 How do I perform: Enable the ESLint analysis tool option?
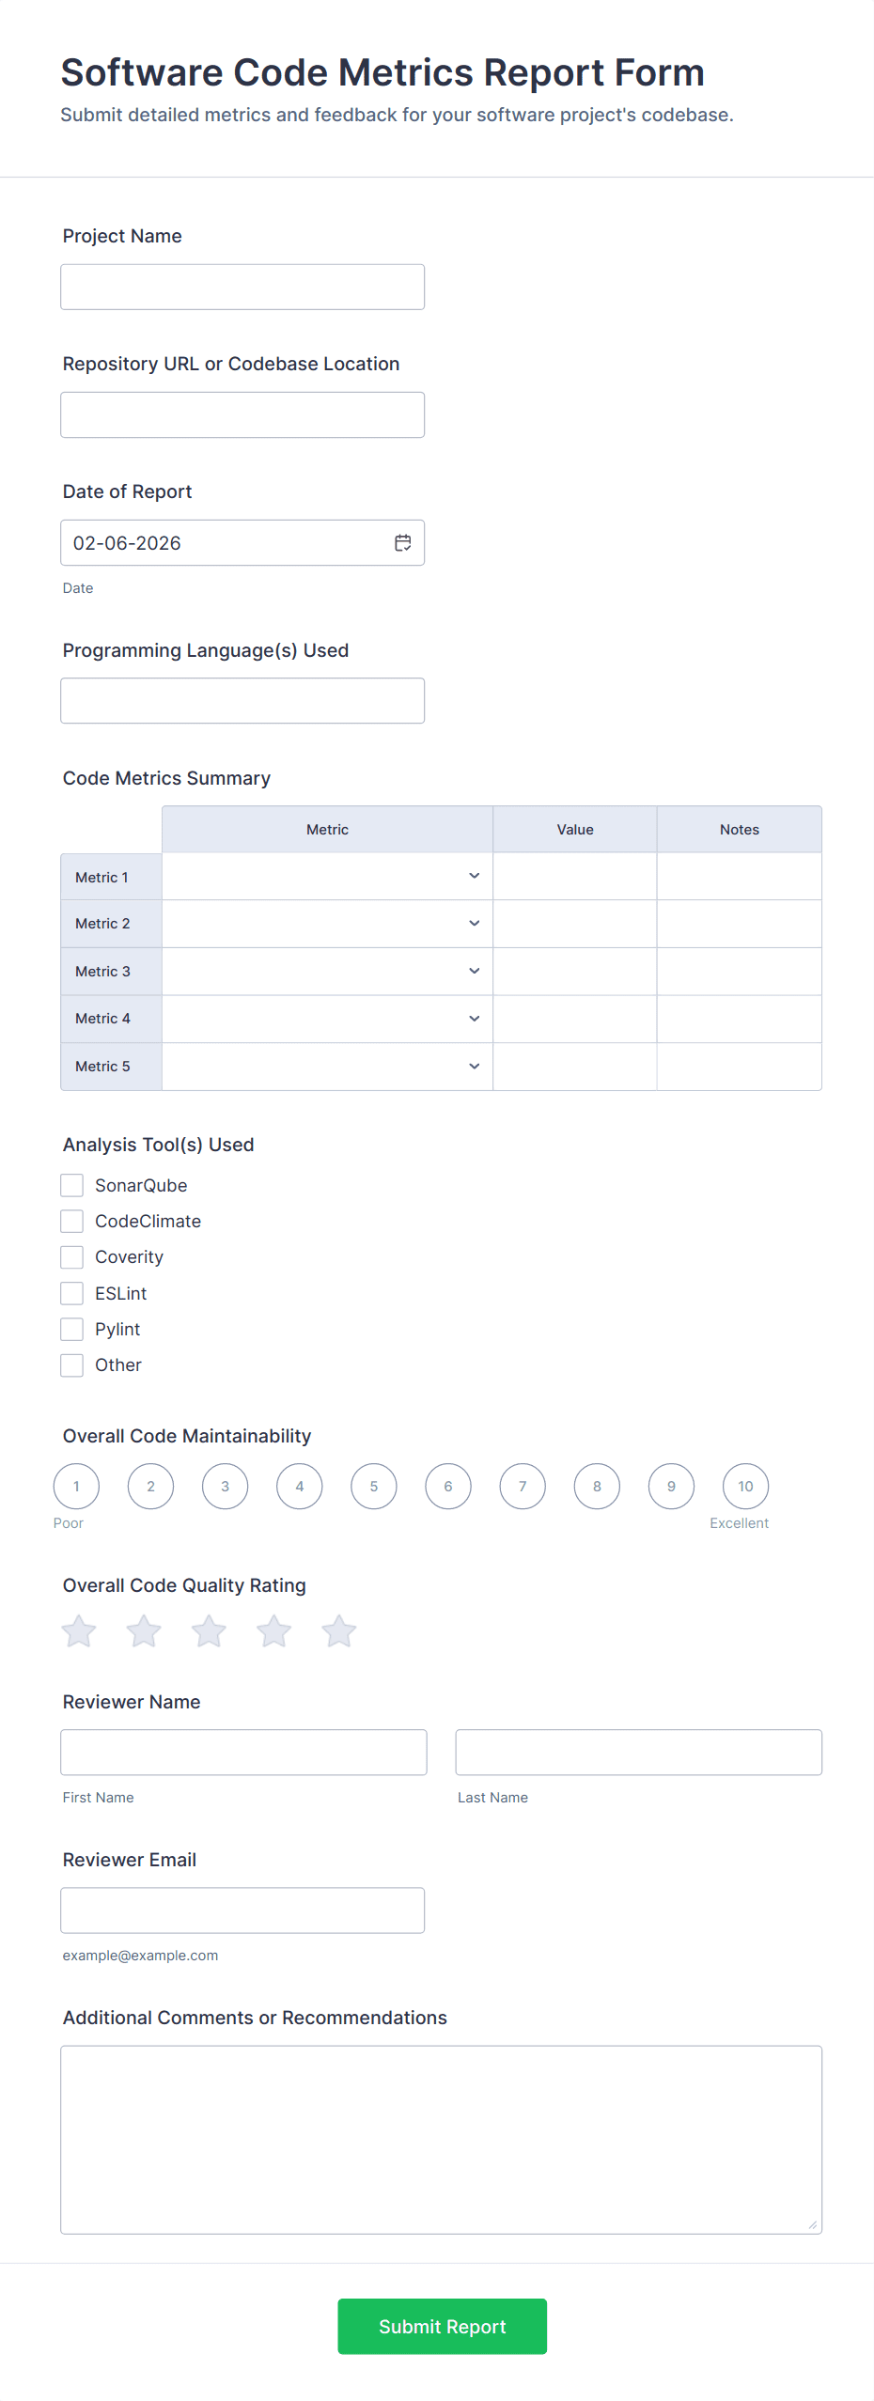click(72, 1293)
